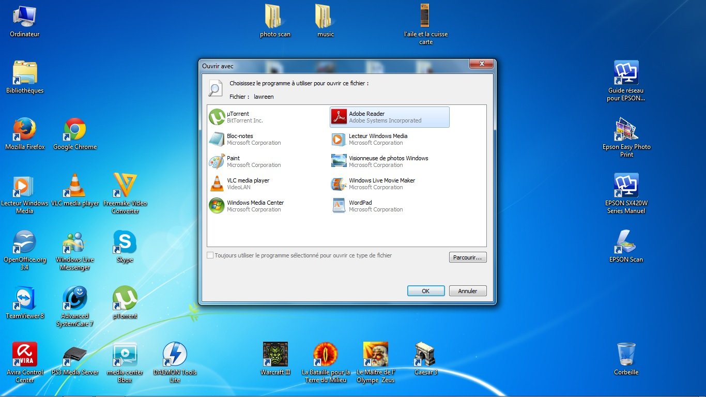Select VLC media player in the dialog list
This screenshot has width=706, height=397.
coord(268,184)
